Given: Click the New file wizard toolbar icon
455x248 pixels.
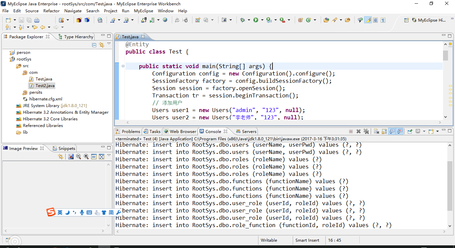Looking at the screenshot, I should (8, 20).
